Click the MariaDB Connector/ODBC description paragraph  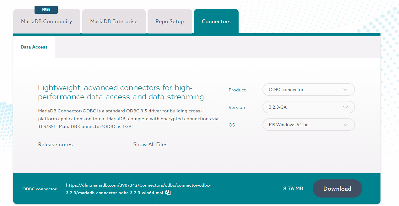coord(128,119)
